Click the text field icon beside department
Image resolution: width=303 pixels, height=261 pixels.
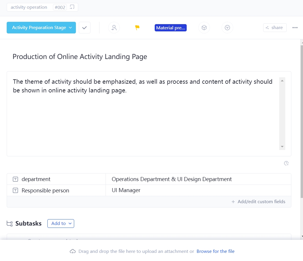coord(15,179)
